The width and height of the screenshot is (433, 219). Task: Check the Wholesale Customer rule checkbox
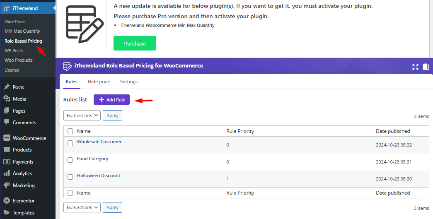[x=70, y=143]
